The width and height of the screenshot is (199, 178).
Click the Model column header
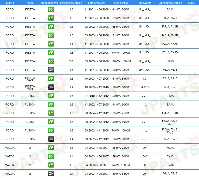click(30, 3)
